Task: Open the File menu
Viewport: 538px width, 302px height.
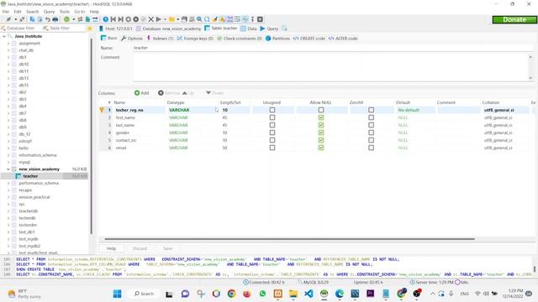Action: click(x=6, y=12)
